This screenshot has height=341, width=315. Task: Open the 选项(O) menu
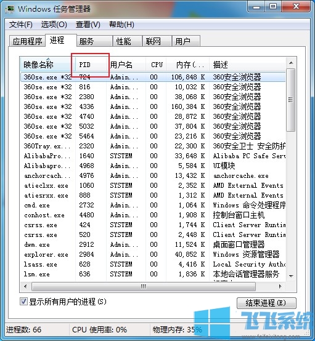click(54, 25)
